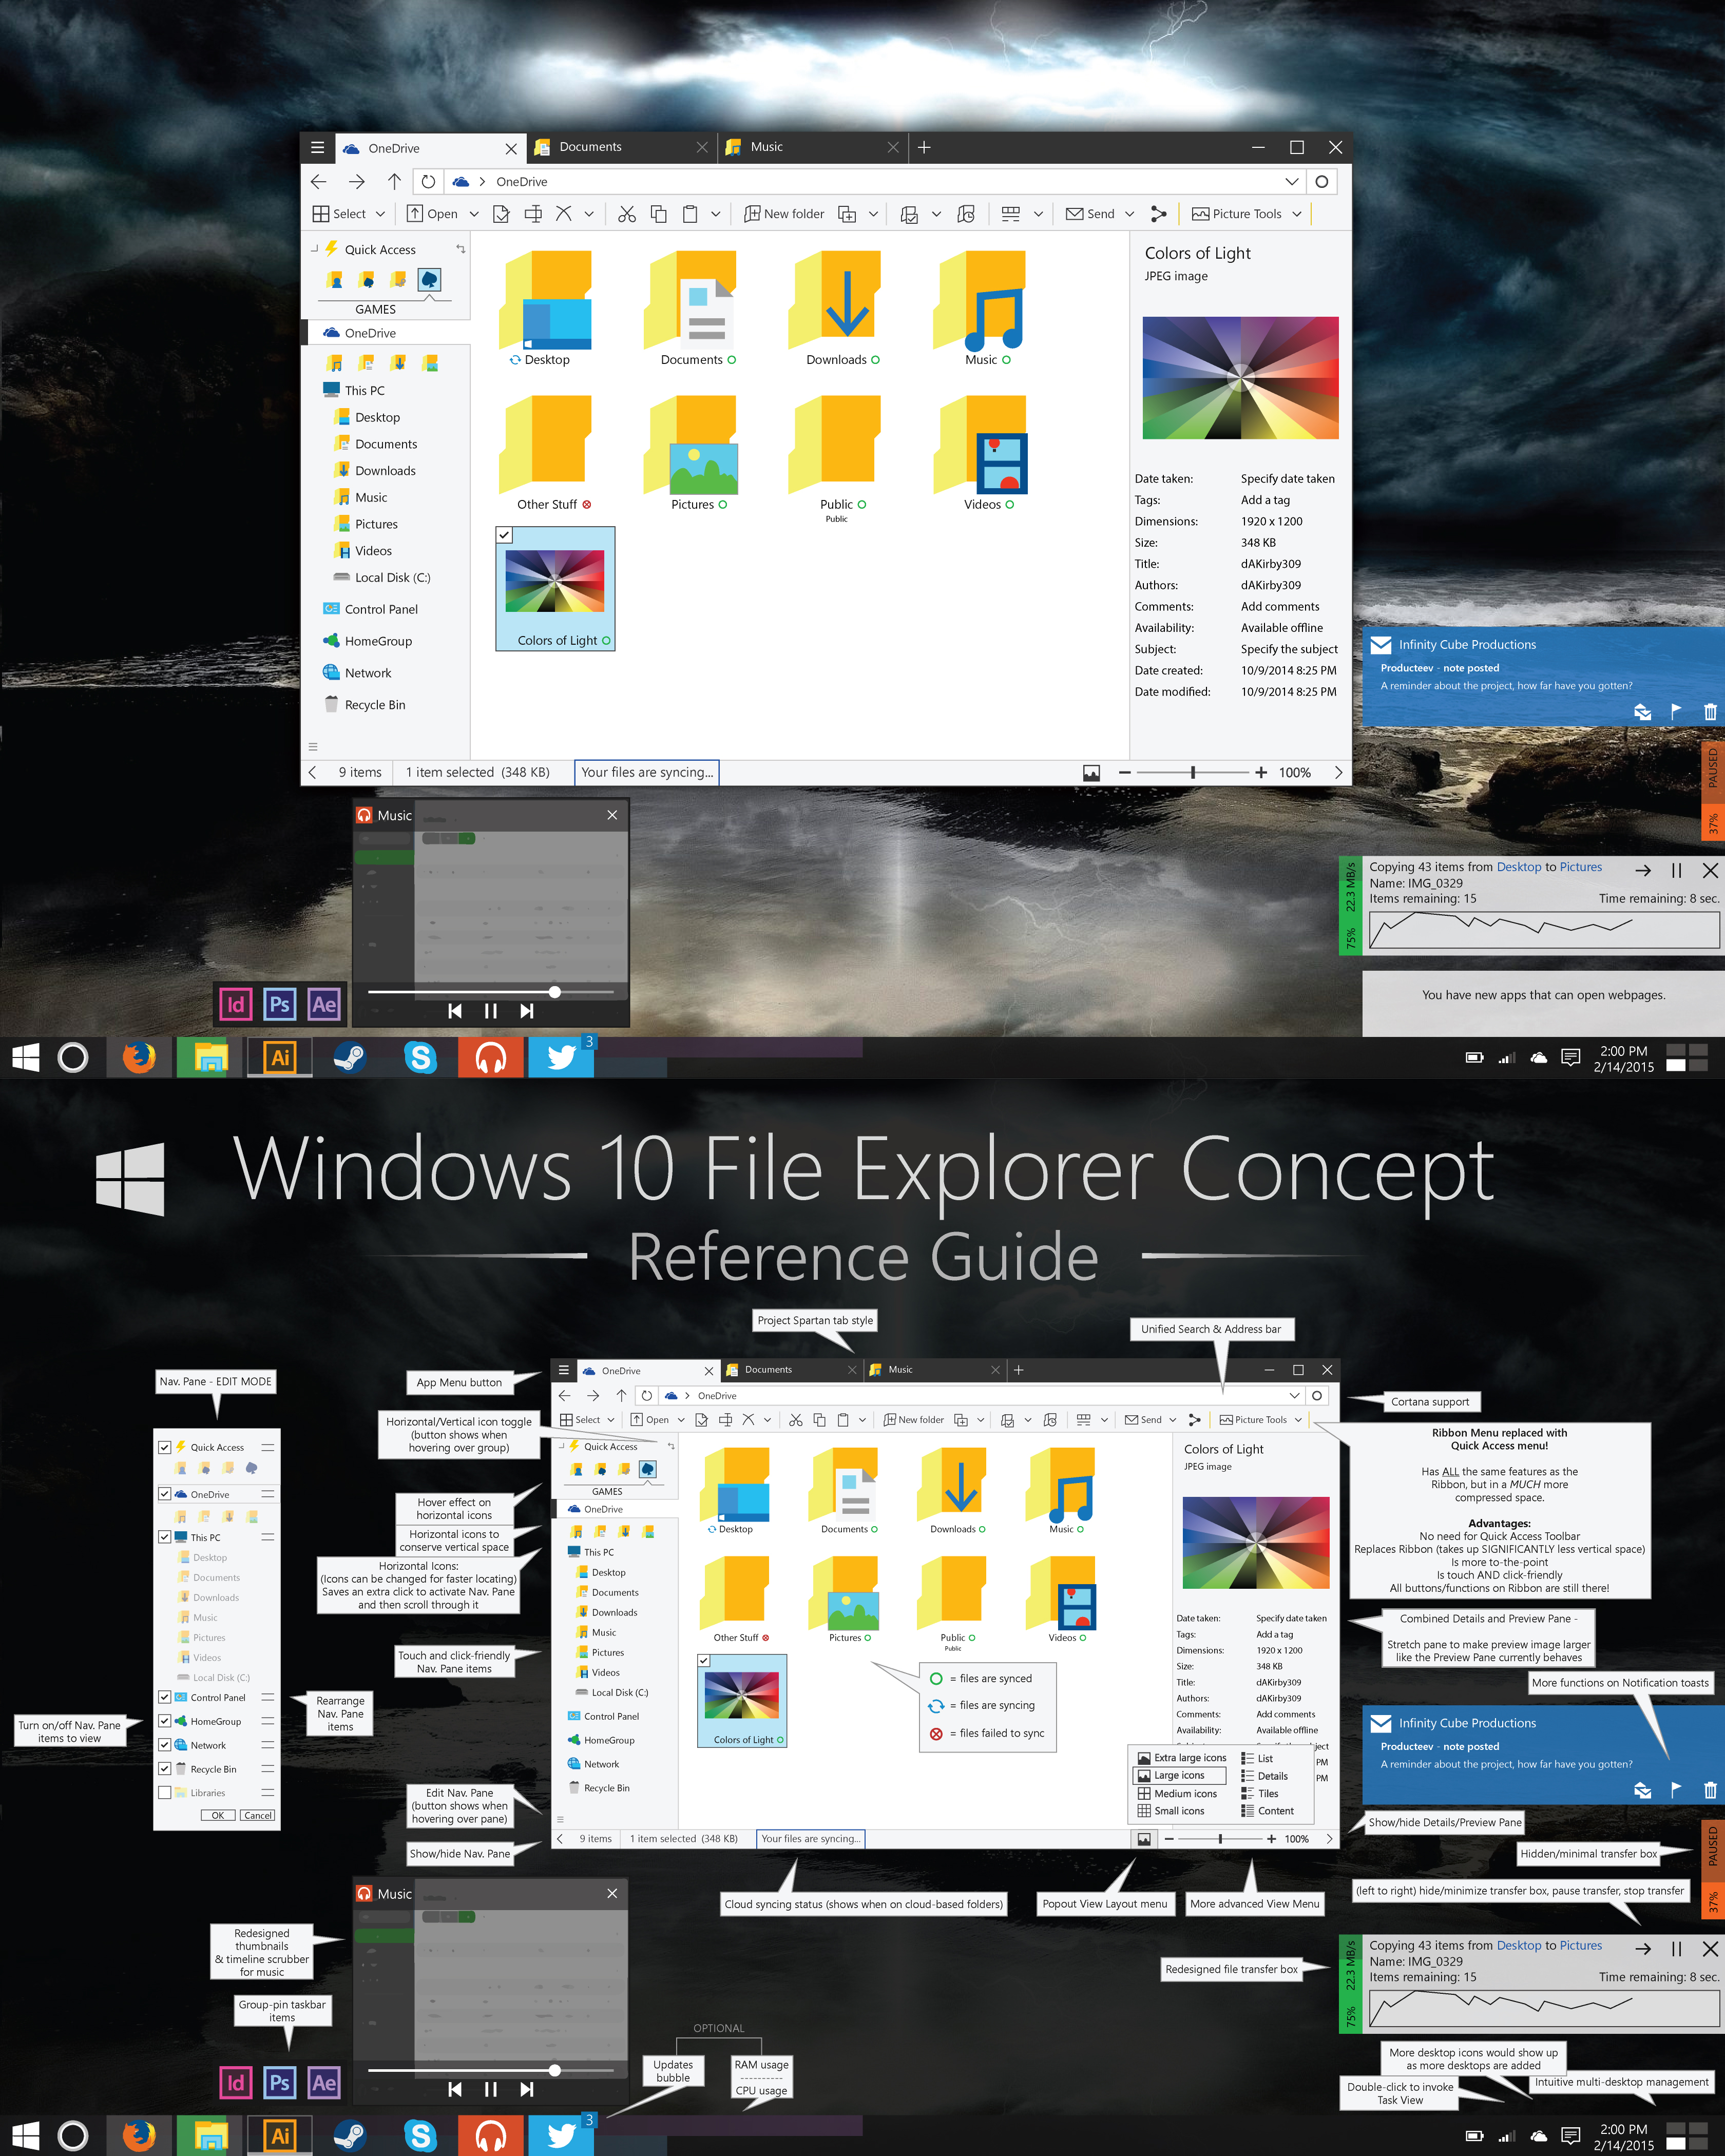The width and height of the screenshot is (1725, 2156).
Task: Expand the Open dropdown arrow in the upper toolbar
Action: coord(474,214)
